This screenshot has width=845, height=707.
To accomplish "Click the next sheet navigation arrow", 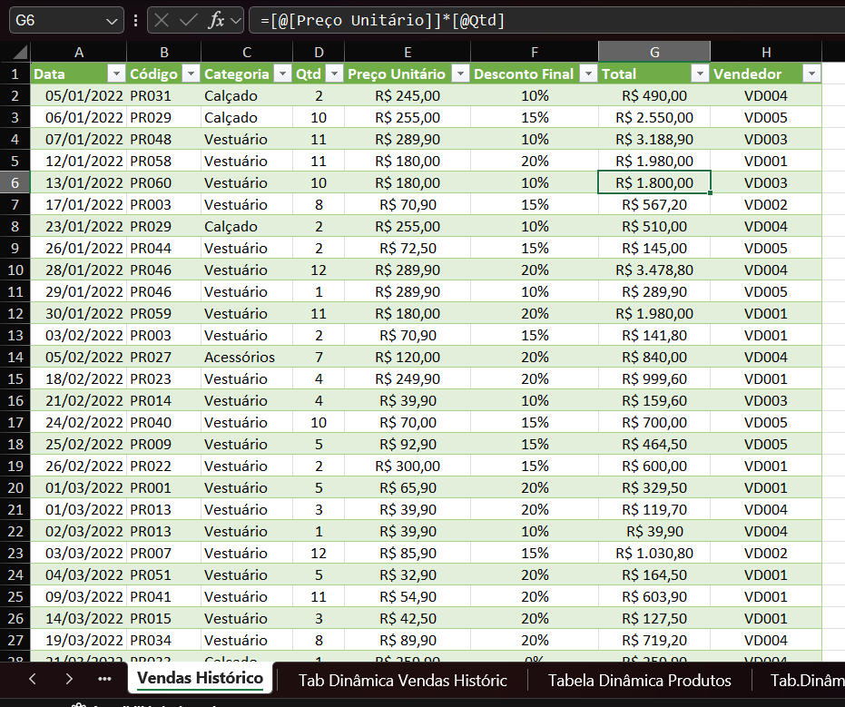I will pyautogui.click(x=68, y=679).
